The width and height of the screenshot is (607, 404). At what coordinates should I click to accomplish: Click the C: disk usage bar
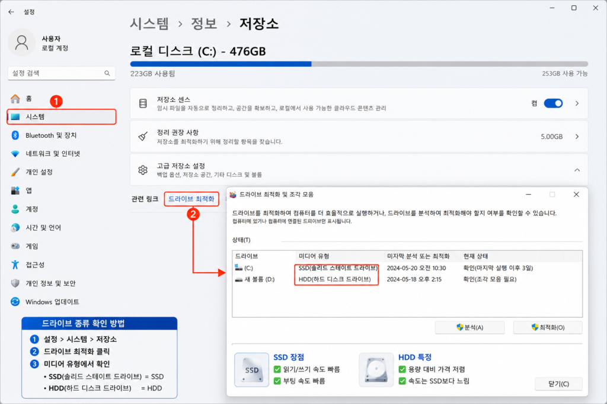(359, 64)
